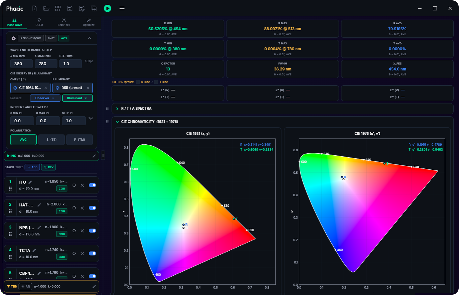The image size is (459, 295).
Task: Click the λ MAX input showing 780
Action: coord(46,64)
